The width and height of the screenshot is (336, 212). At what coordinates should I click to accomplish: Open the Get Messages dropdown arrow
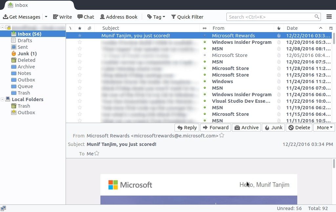46,17
